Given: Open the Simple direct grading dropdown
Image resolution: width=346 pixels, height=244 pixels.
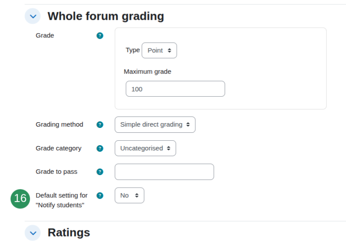Looking at the screenshot, I should (x=155, y=124).
